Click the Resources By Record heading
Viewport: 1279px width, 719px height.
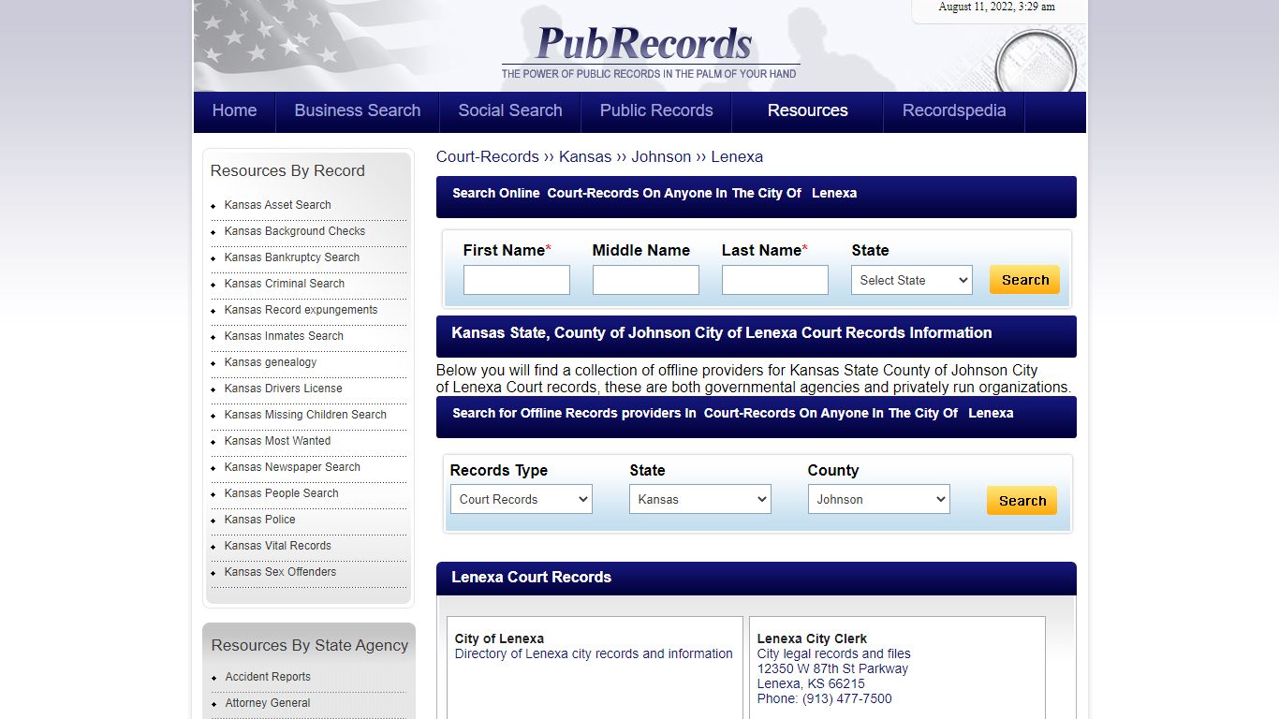click(287, 170)
